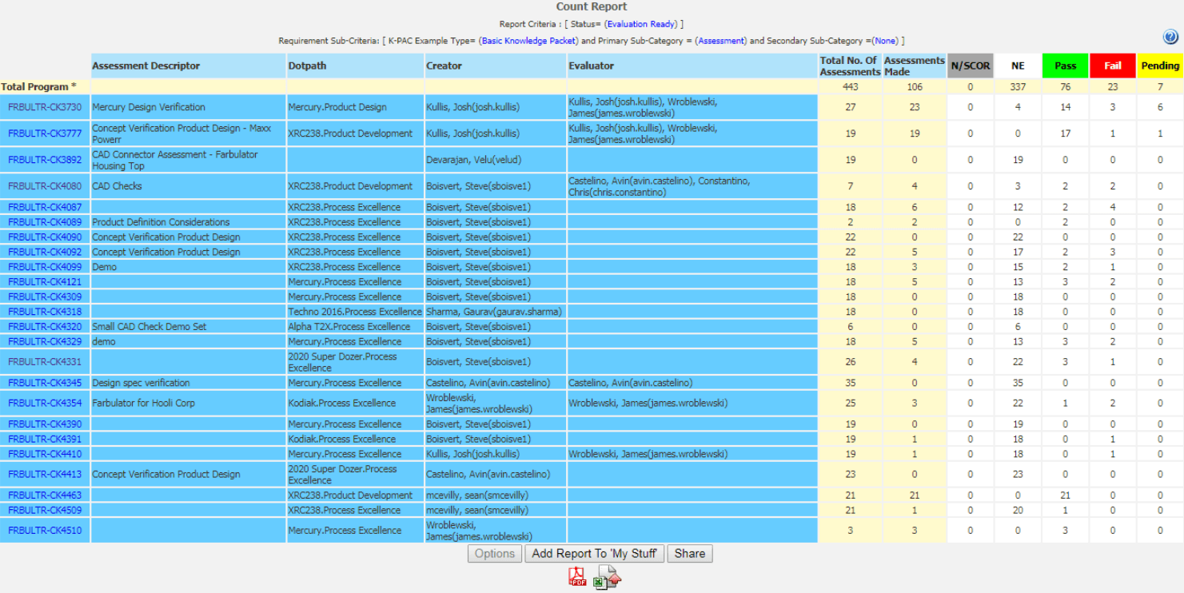The height and width of the screenshot is (593, 1184).
Task: Click Add Report To 'My Stuff' button
Action: pos(595,554)
